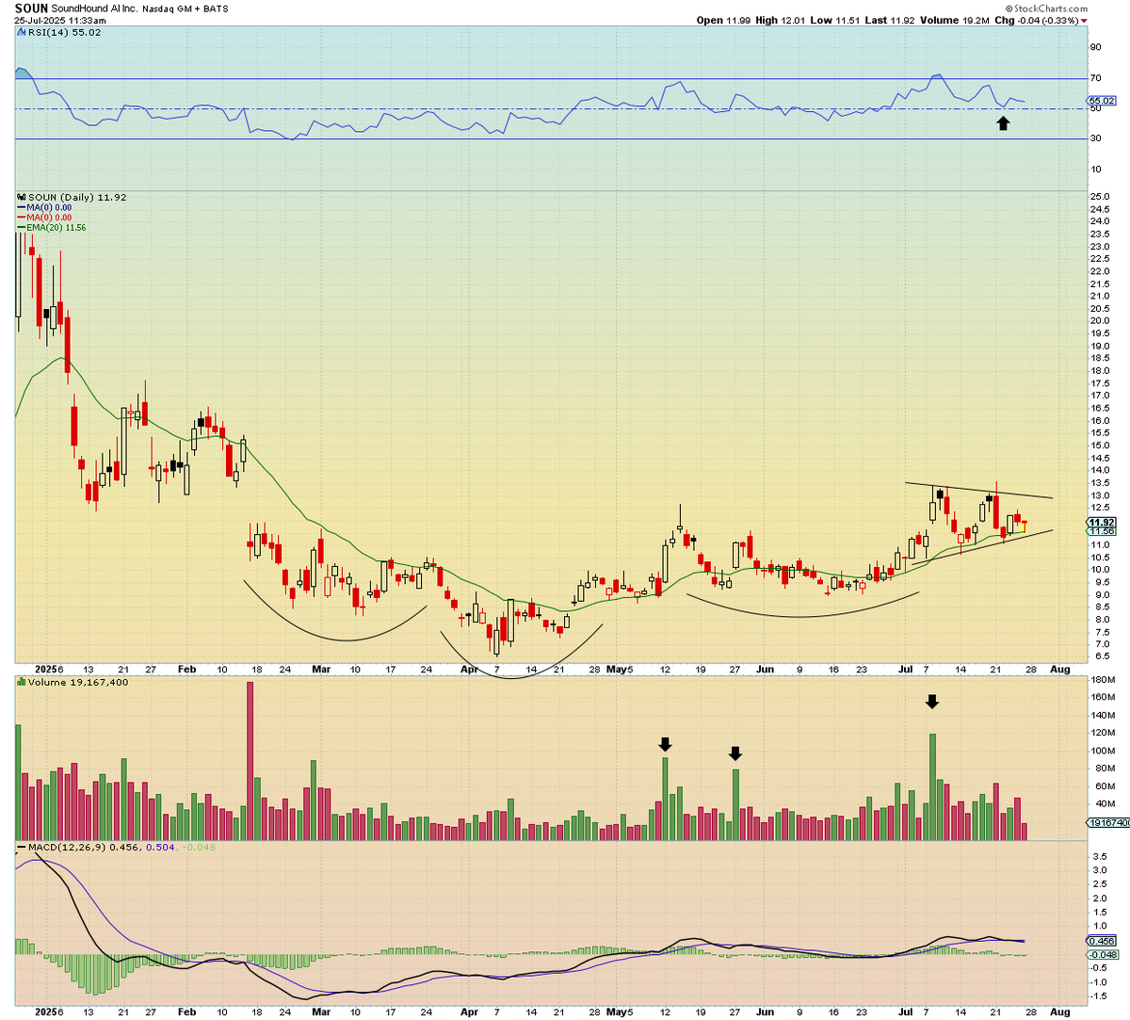
Task: Click the -0.048 tag on MACD axis
Action: (x=1101, y=954)
